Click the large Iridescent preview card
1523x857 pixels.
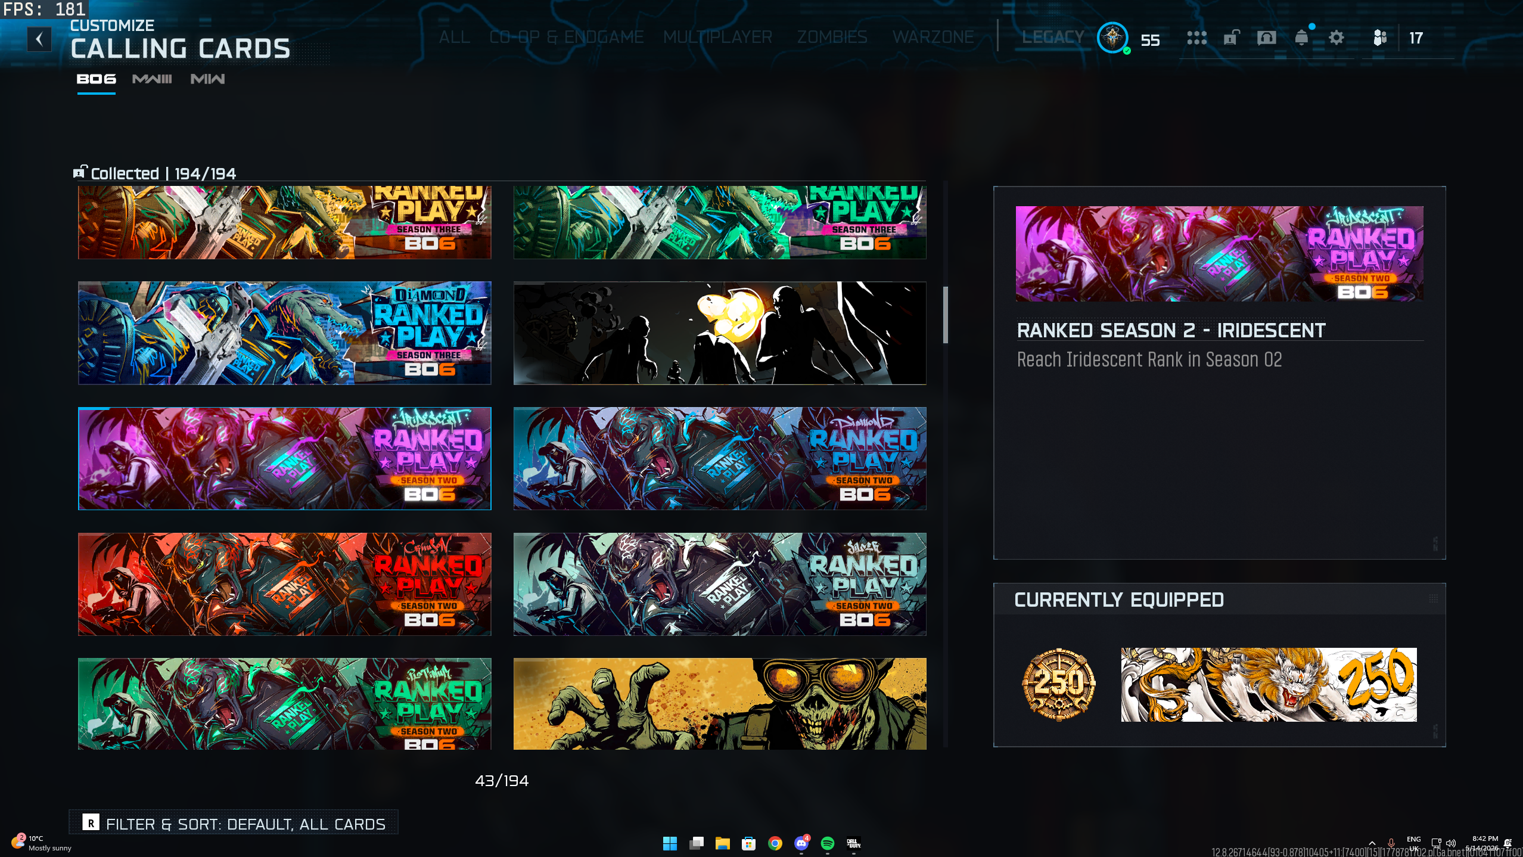pos(1220,254)
